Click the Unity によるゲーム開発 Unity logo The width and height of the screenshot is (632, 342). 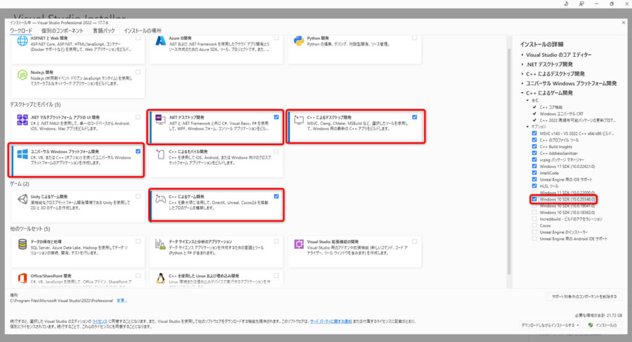(23, 199)
